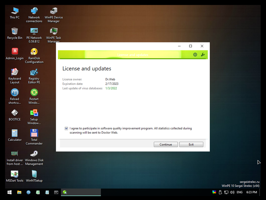Viewport: 266px width, 200px height.
Task: Open the This PC desktop icon
Action: click(15, 13)
